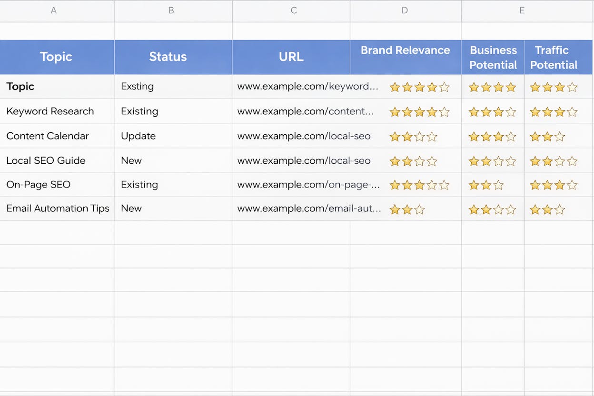Viewport: 594px width, 396px height.
Task: Click Traffic Potential stars for On-Page SEO
Action: pos(554,185)
